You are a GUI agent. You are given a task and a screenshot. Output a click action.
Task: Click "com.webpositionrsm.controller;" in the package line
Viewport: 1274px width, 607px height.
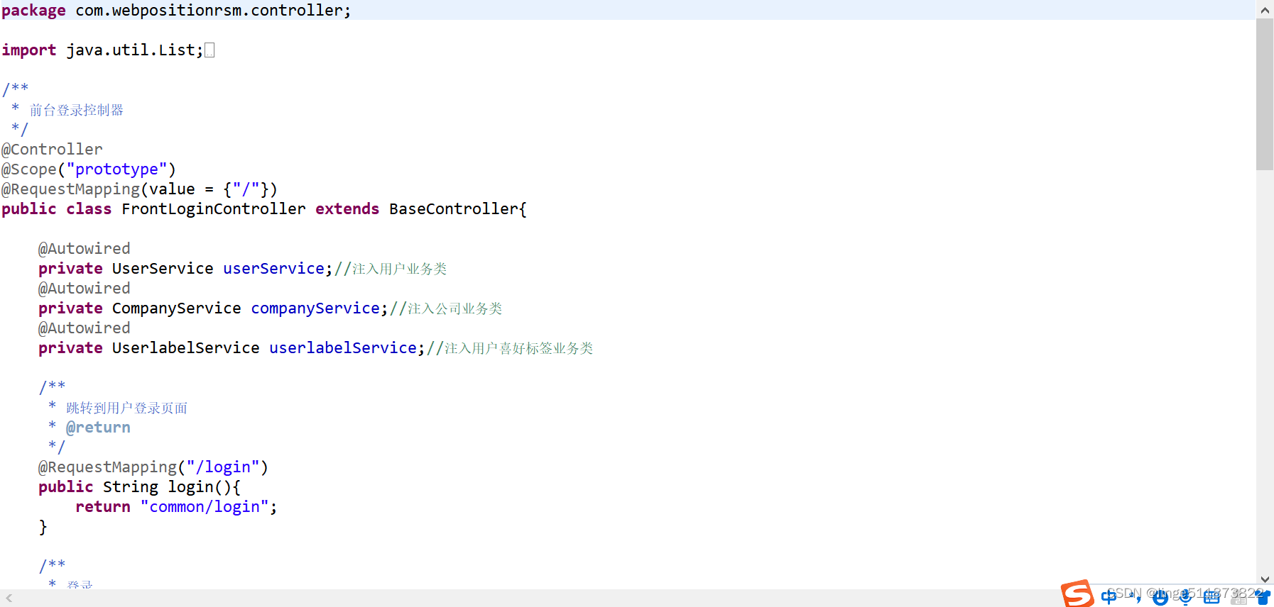pyautogui.click(x=213, y=11)
